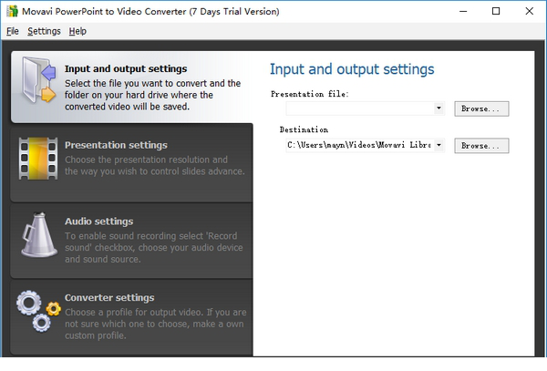Switch to the Audio settings title tab
The height and width of the screenshot is (371, 547).
(x=98, y=222)
